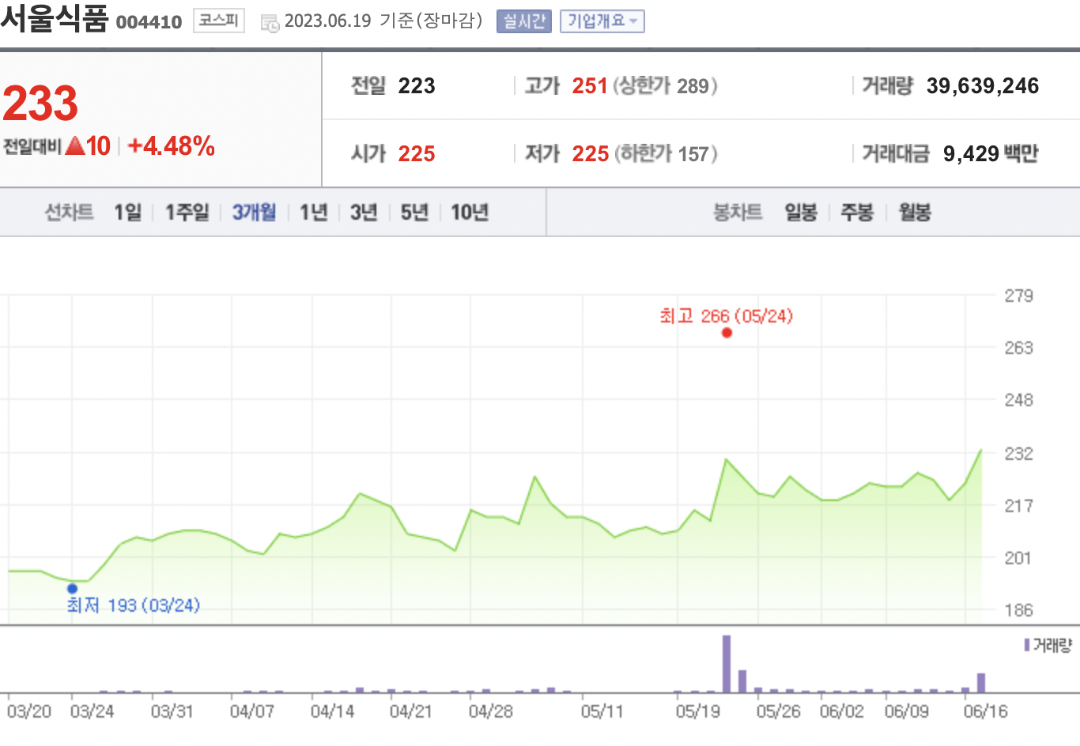Select the 3년 line chart period
The height and width of the screenshot is (746, 1080).
[364, 212]
